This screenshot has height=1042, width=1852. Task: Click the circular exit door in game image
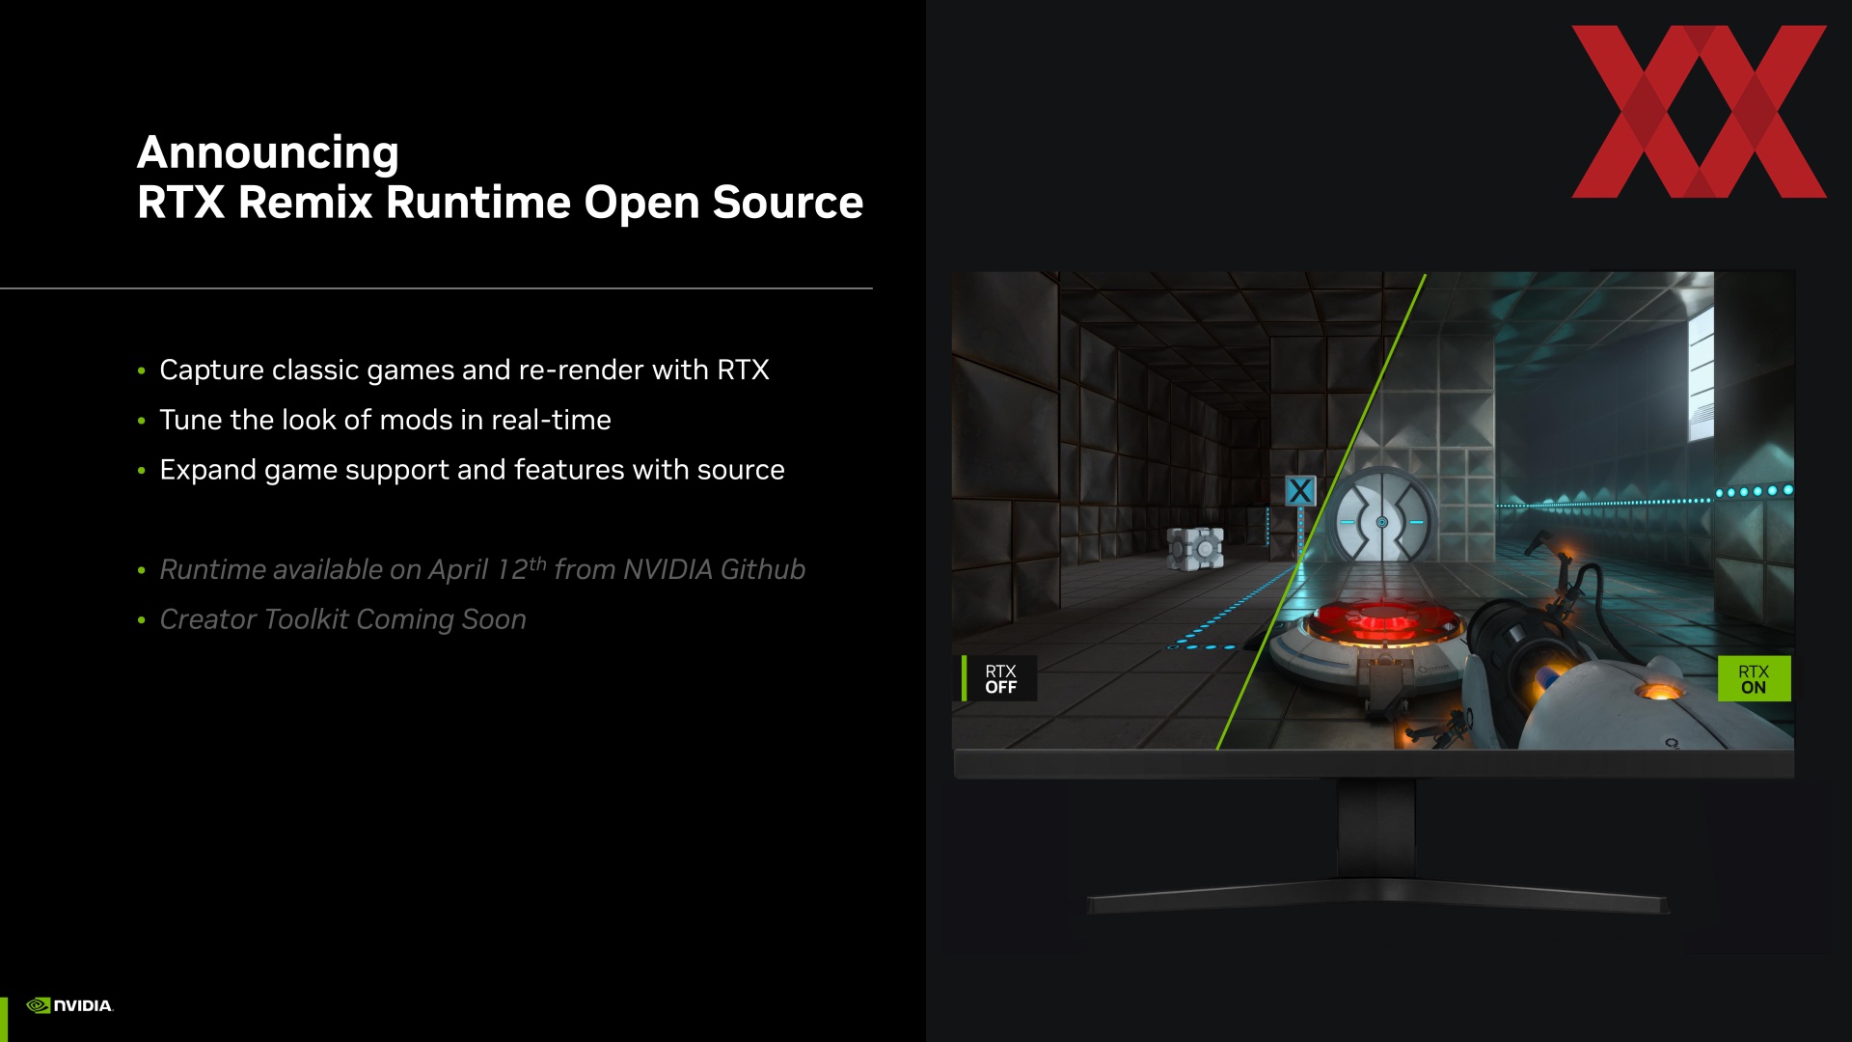(1382, 521)
